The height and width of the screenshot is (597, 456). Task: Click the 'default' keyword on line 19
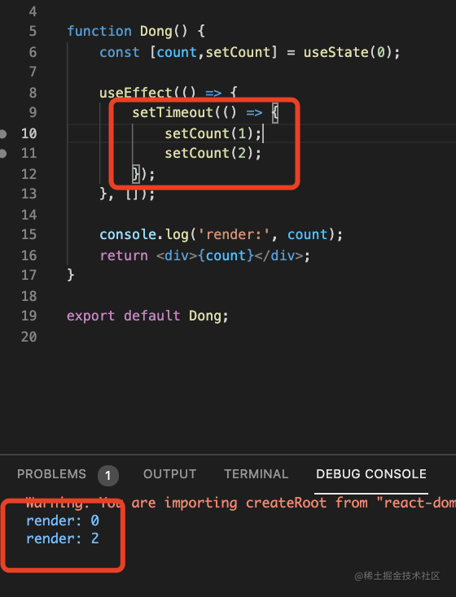151,316
